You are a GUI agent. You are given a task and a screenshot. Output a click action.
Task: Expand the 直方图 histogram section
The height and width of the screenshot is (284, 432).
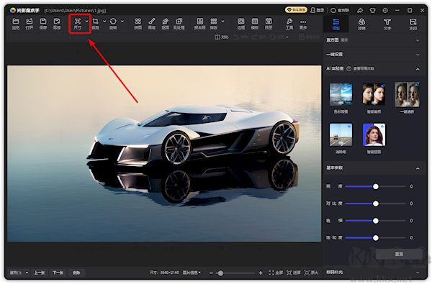coord(418,40)
